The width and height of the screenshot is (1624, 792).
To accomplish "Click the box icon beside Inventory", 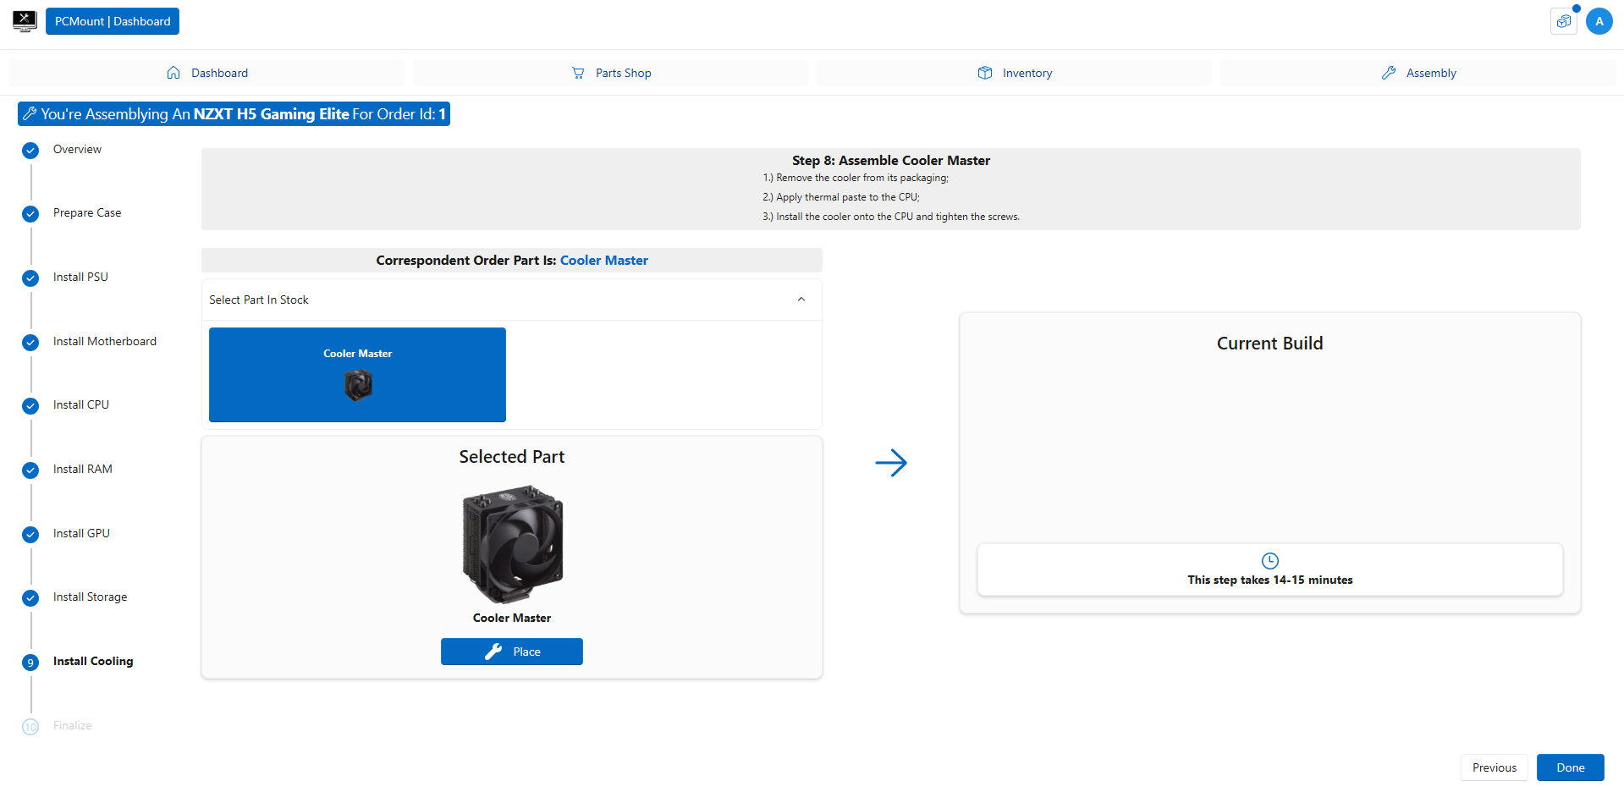I will 985,73.
